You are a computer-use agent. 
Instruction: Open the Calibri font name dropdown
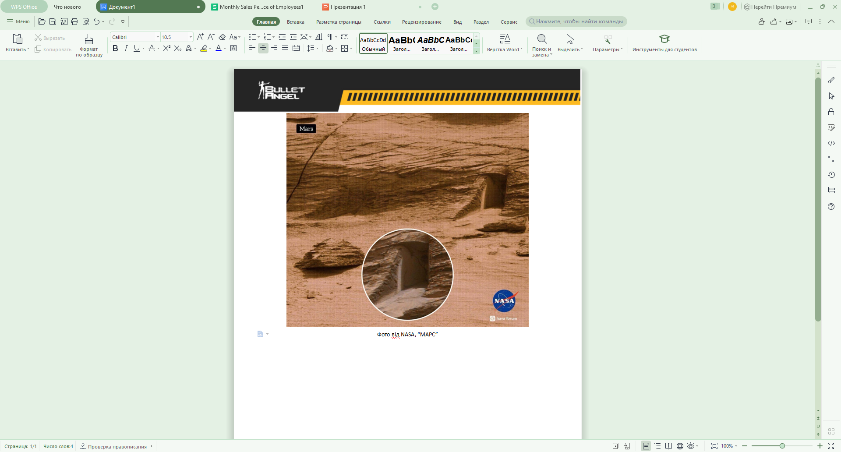click(x=158, y=37)
